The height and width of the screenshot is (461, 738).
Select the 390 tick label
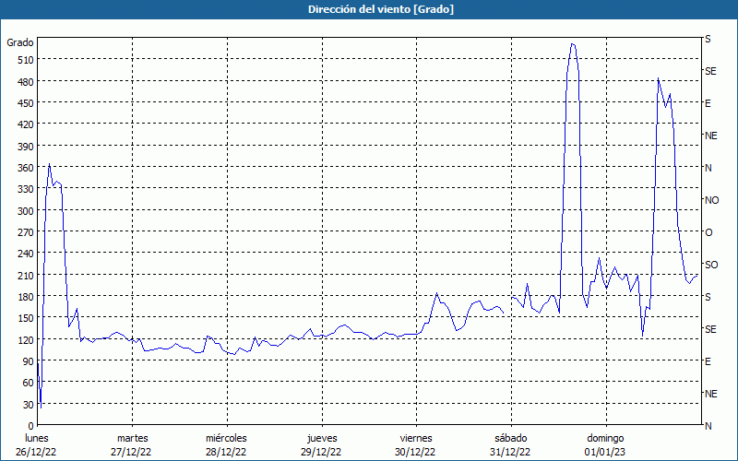pos(26,147)
